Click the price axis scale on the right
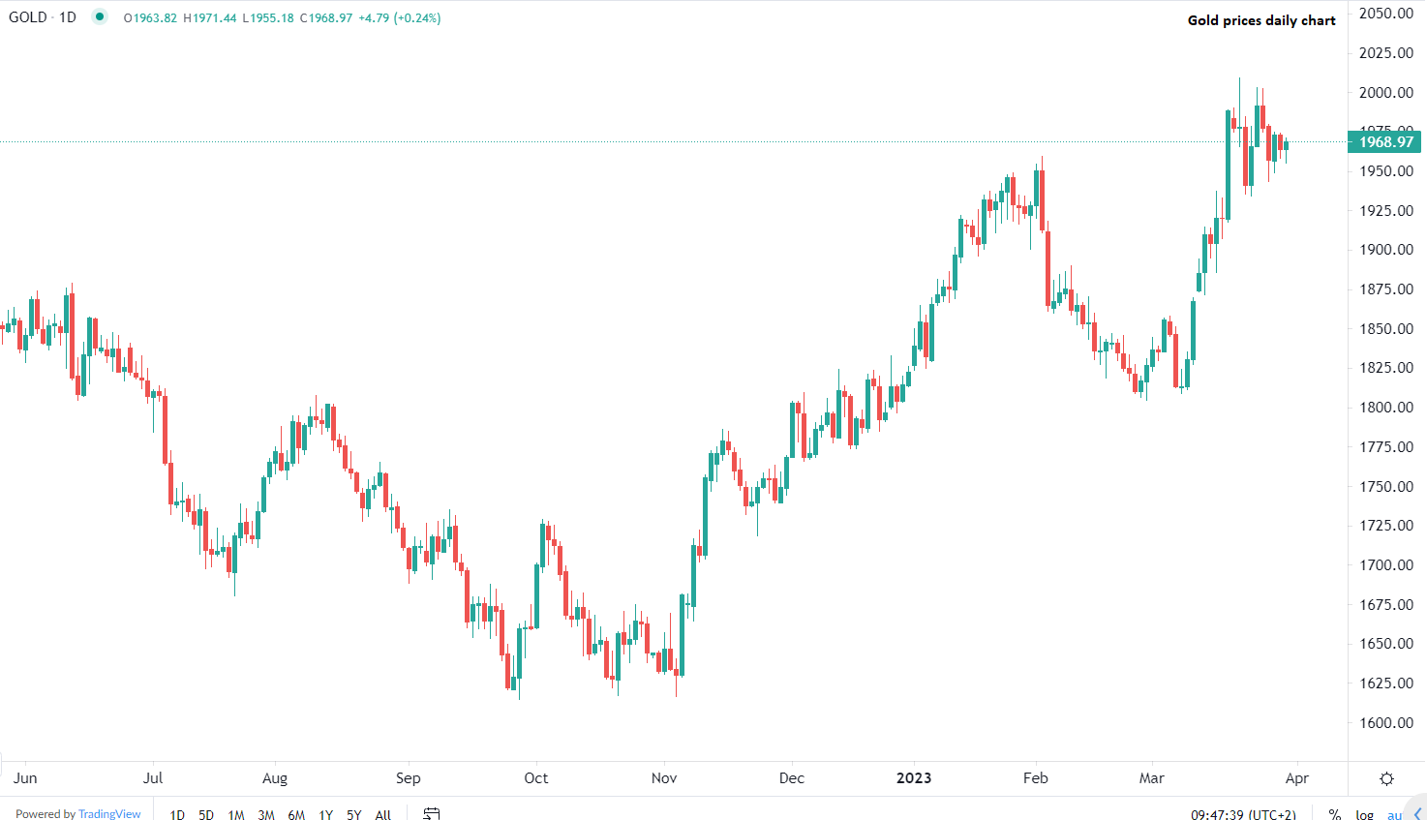This screenshot has width=1427, height=820. pos(1386,387)
